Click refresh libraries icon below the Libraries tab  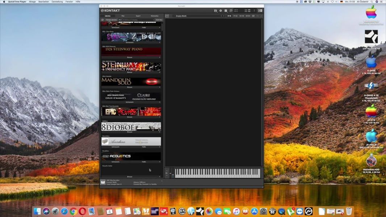(x=102, y=20)
